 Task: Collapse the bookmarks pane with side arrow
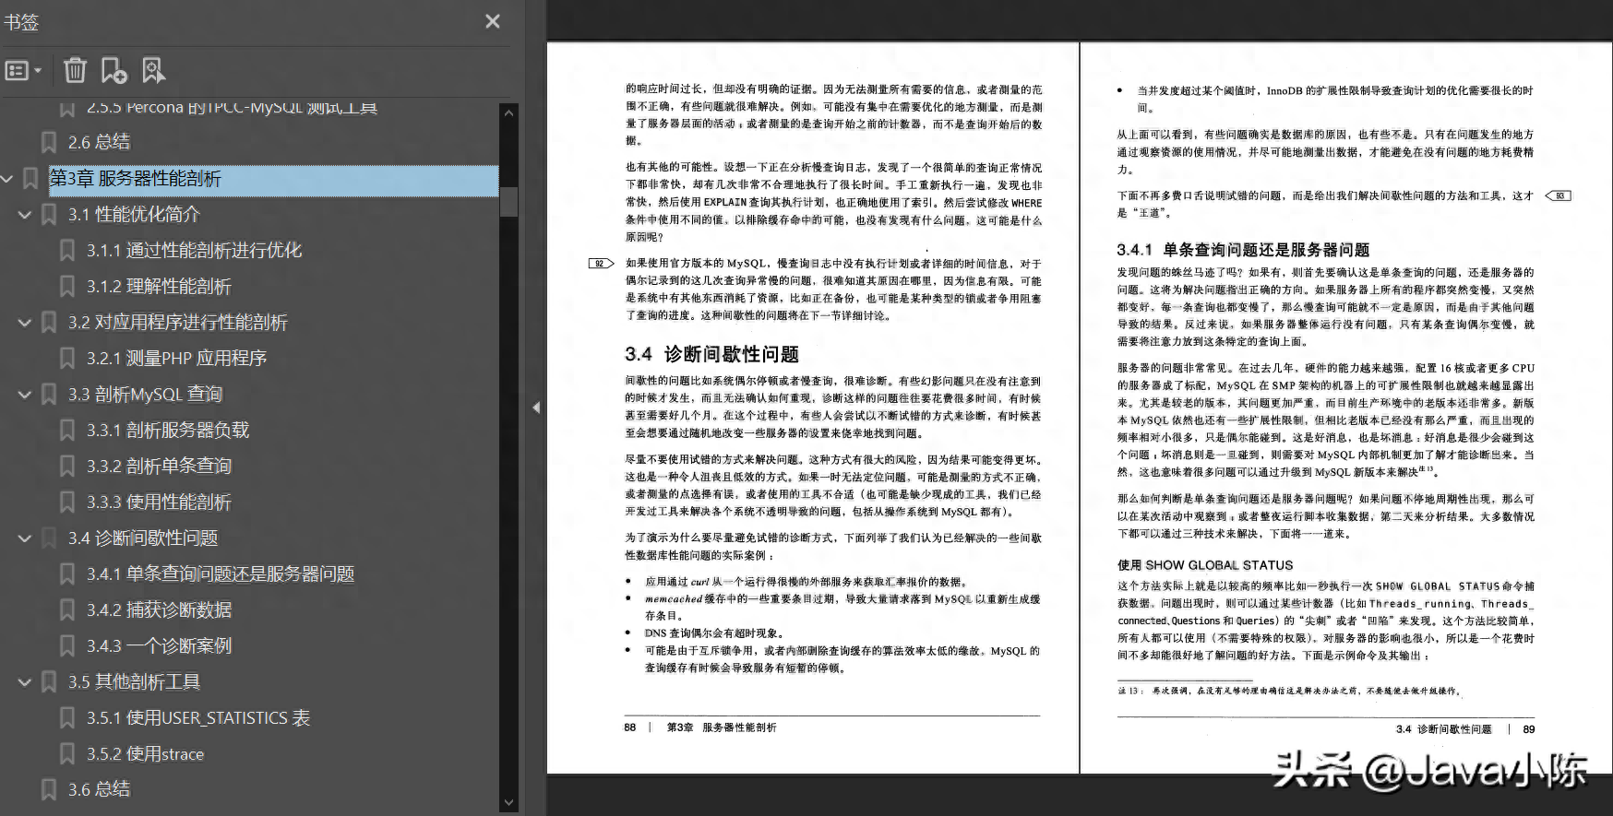[x=536, y=408]
